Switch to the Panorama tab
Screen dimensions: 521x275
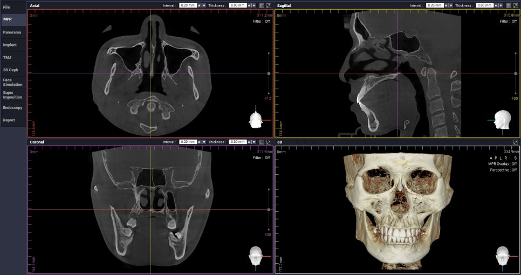[x=12, y=32]
